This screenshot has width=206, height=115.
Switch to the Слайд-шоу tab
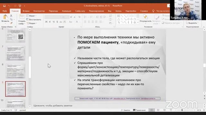(x=80, y=11)
